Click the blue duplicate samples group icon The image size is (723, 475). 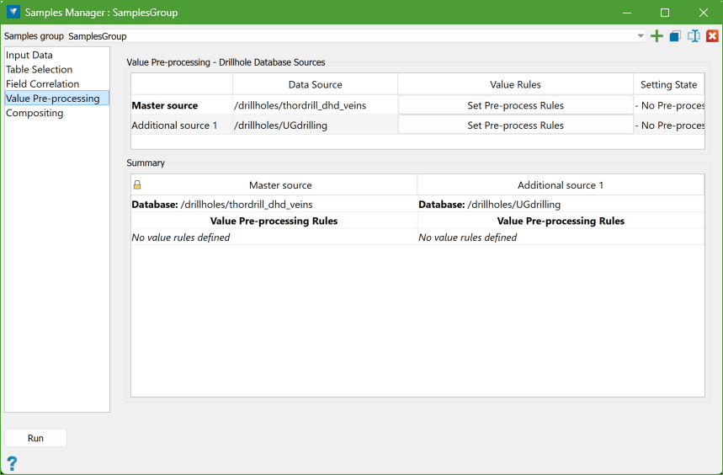(x=675, y=36)
